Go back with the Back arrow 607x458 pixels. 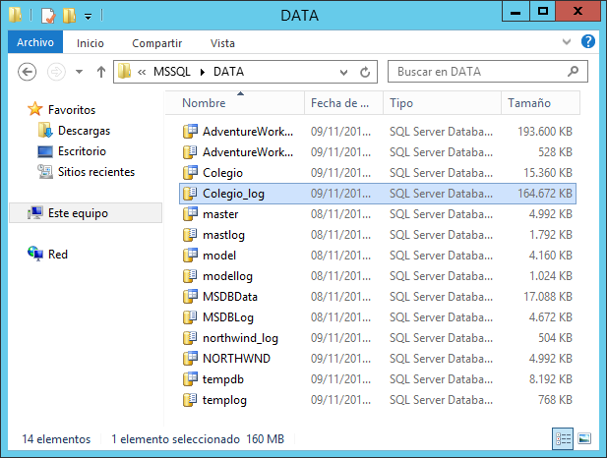tap(28, 72)
